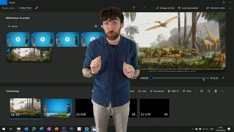Open Audio personnalisé
Viewport: 234px width, 132px height.
(x=188, y=8)
